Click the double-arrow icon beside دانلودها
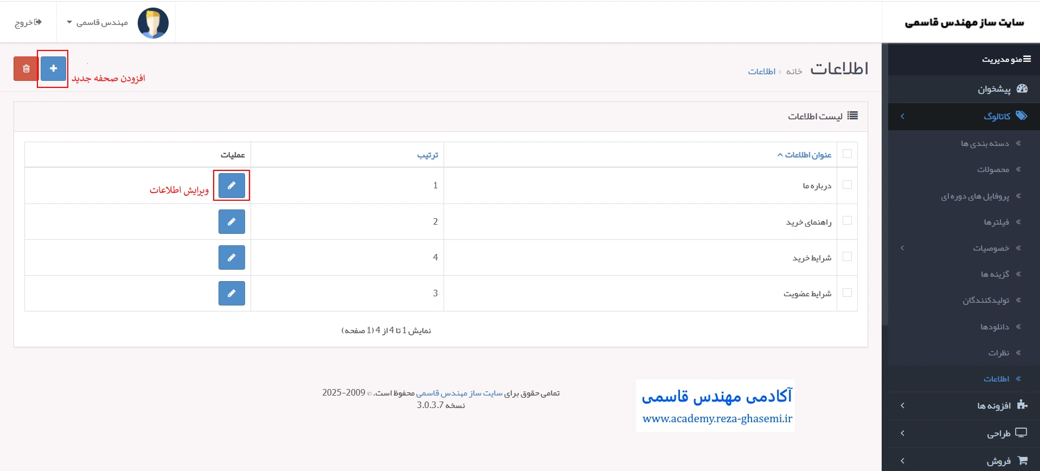Screen dimensions: 1040x471 coord(1018,327)
